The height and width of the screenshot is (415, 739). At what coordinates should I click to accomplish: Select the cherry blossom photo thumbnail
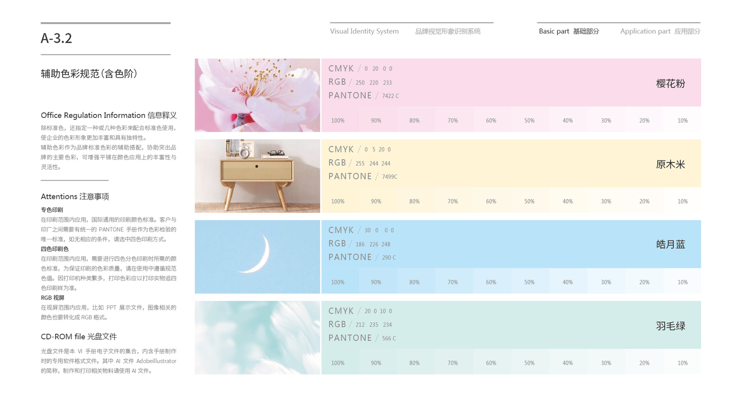(x=258, y=95)
